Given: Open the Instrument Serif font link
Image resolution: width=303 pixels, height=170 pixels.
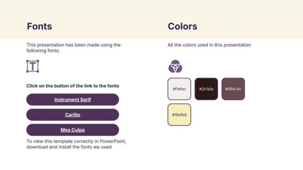Looking at the screenshot, I should pyautogui.click(x=73, y=100).
